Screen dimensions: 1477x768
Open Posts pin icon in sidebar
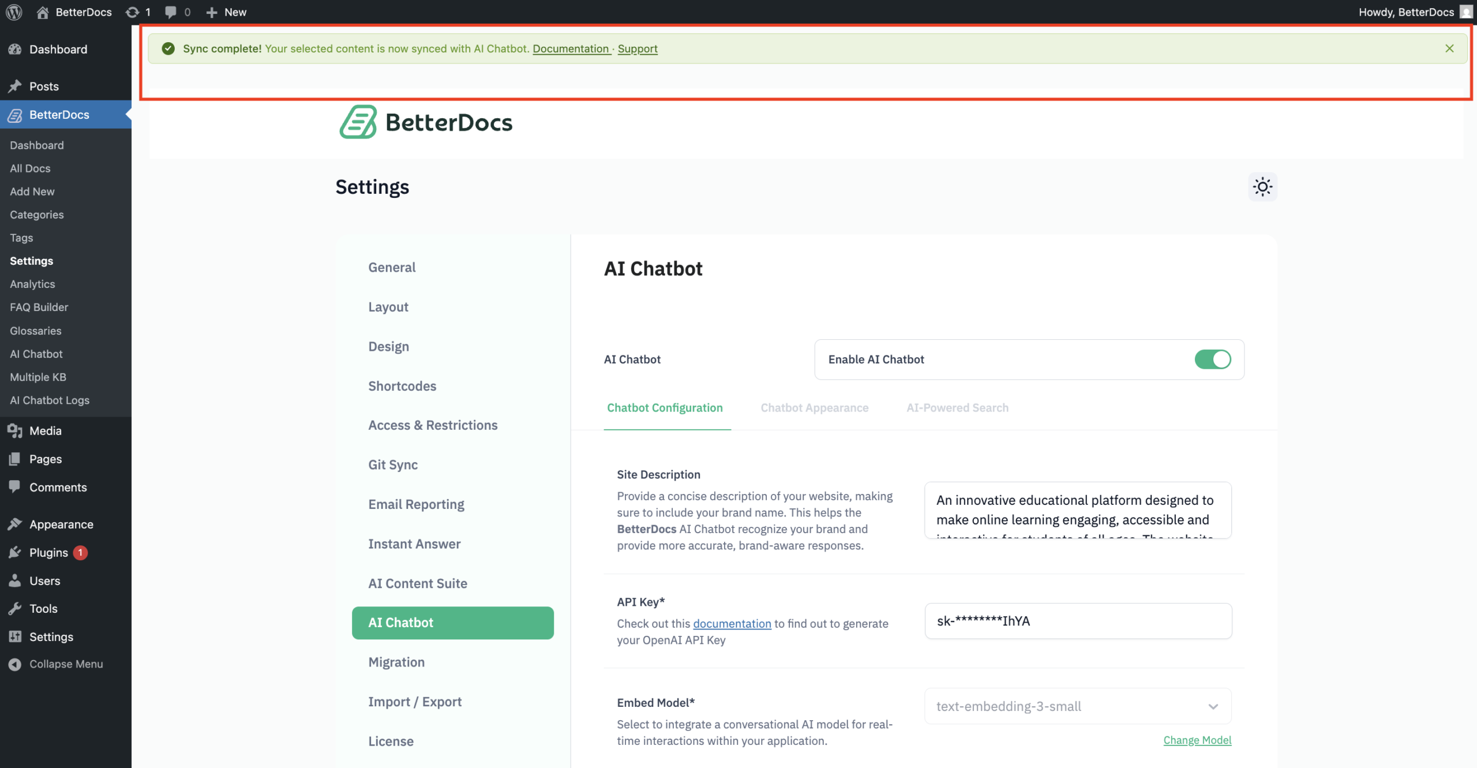pyautogui.click(x=15, y=86)
